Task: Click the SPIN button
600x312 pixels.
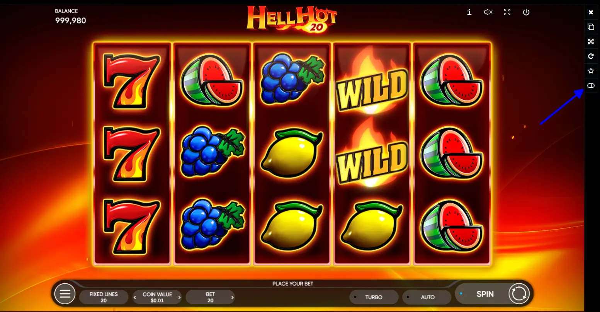Action: click(x=485, y=294)
